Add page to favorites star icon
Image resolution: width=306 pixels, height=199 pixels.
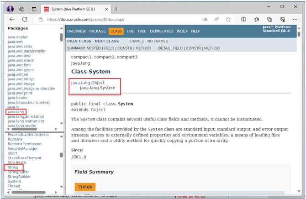click(228, 19)
